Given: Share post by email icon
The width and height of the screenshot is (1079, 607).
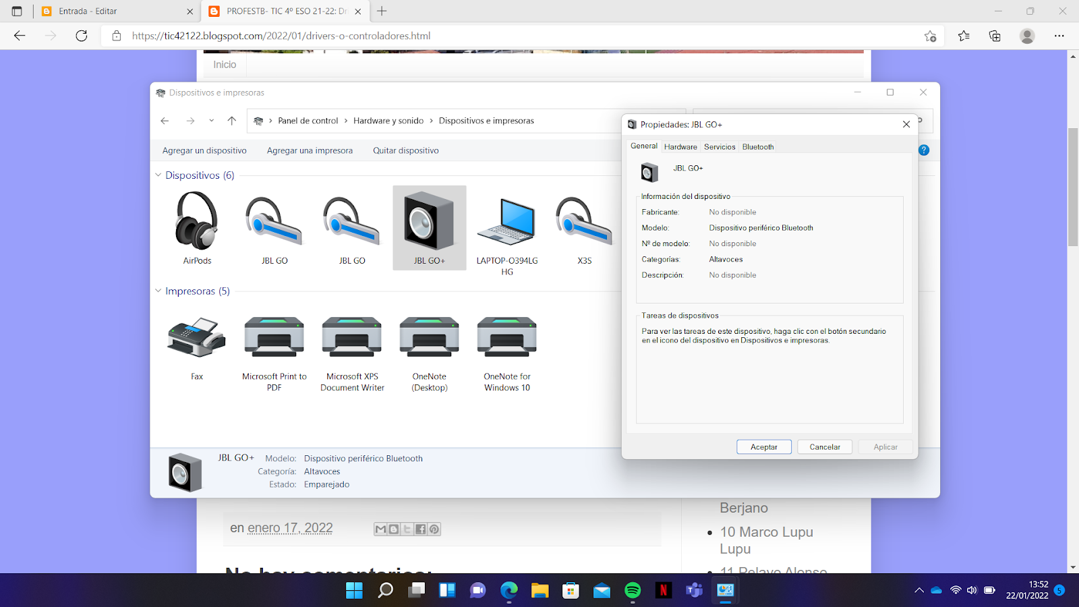Looking at the screenshot, I should 380,529.
